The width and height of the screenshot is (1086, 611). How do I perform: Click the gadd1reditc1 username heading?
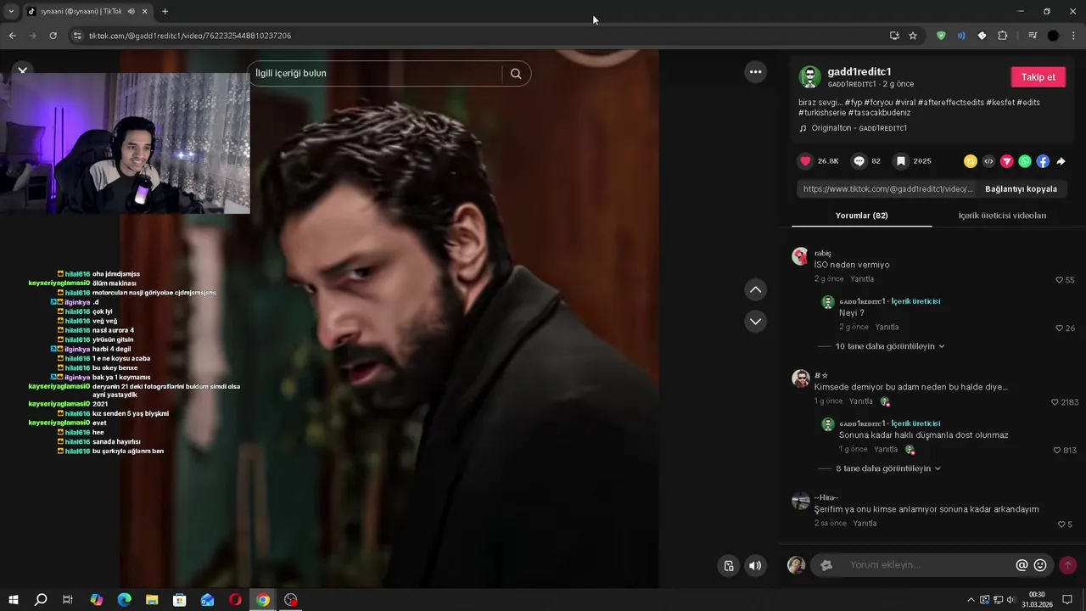(859, 72)
